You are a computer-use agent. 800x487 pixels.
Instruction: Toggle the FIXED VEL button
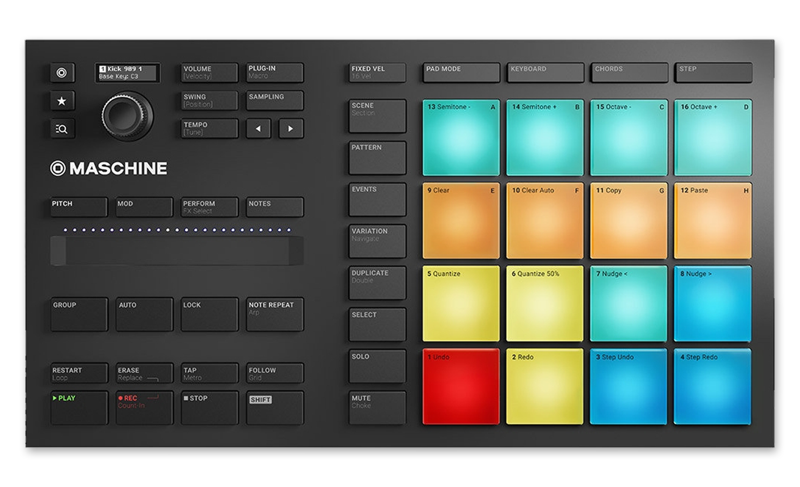click(378, 73)
